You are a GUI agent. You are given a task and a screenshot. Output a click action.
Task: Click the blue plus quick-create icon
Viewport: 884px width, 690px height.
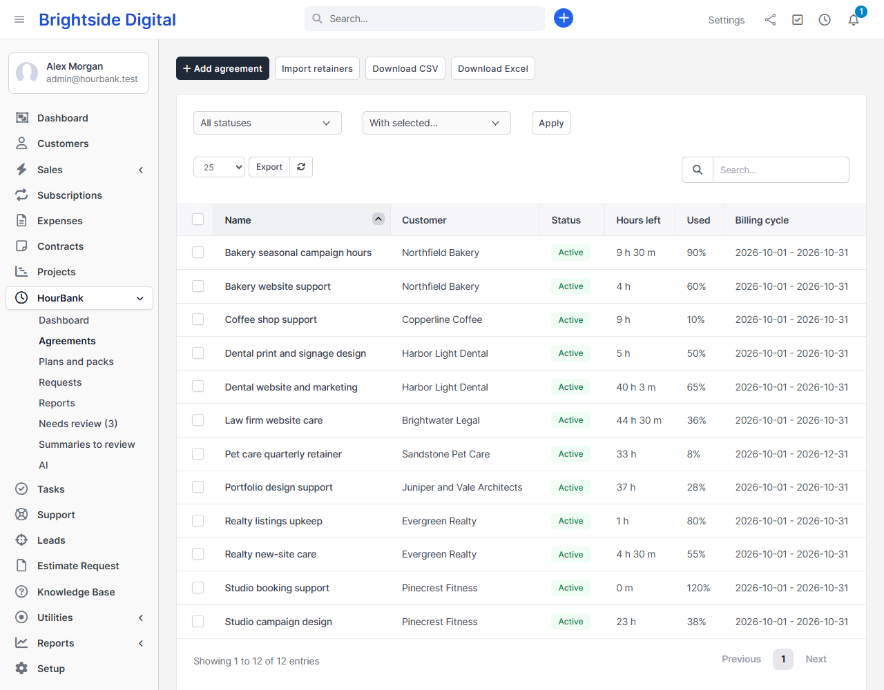564,18
